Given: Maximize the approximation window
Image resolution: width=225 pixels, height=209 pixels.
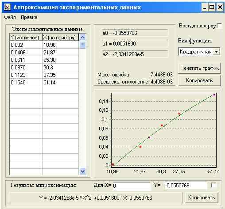Looking at the screenshot, I should tap(212, 7).
